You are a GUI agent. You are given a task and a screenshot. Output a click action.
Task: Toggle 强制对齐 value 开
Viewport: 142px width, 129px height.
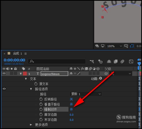point(71,109)
